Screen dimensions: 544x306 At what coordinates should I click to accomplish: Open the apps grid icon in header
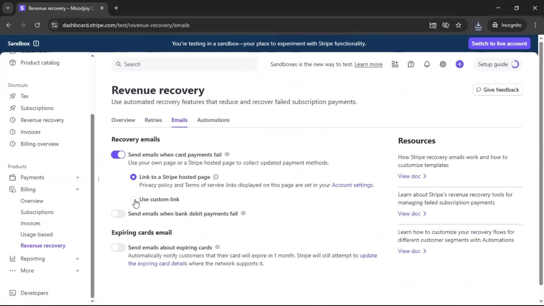pos(395,64)
